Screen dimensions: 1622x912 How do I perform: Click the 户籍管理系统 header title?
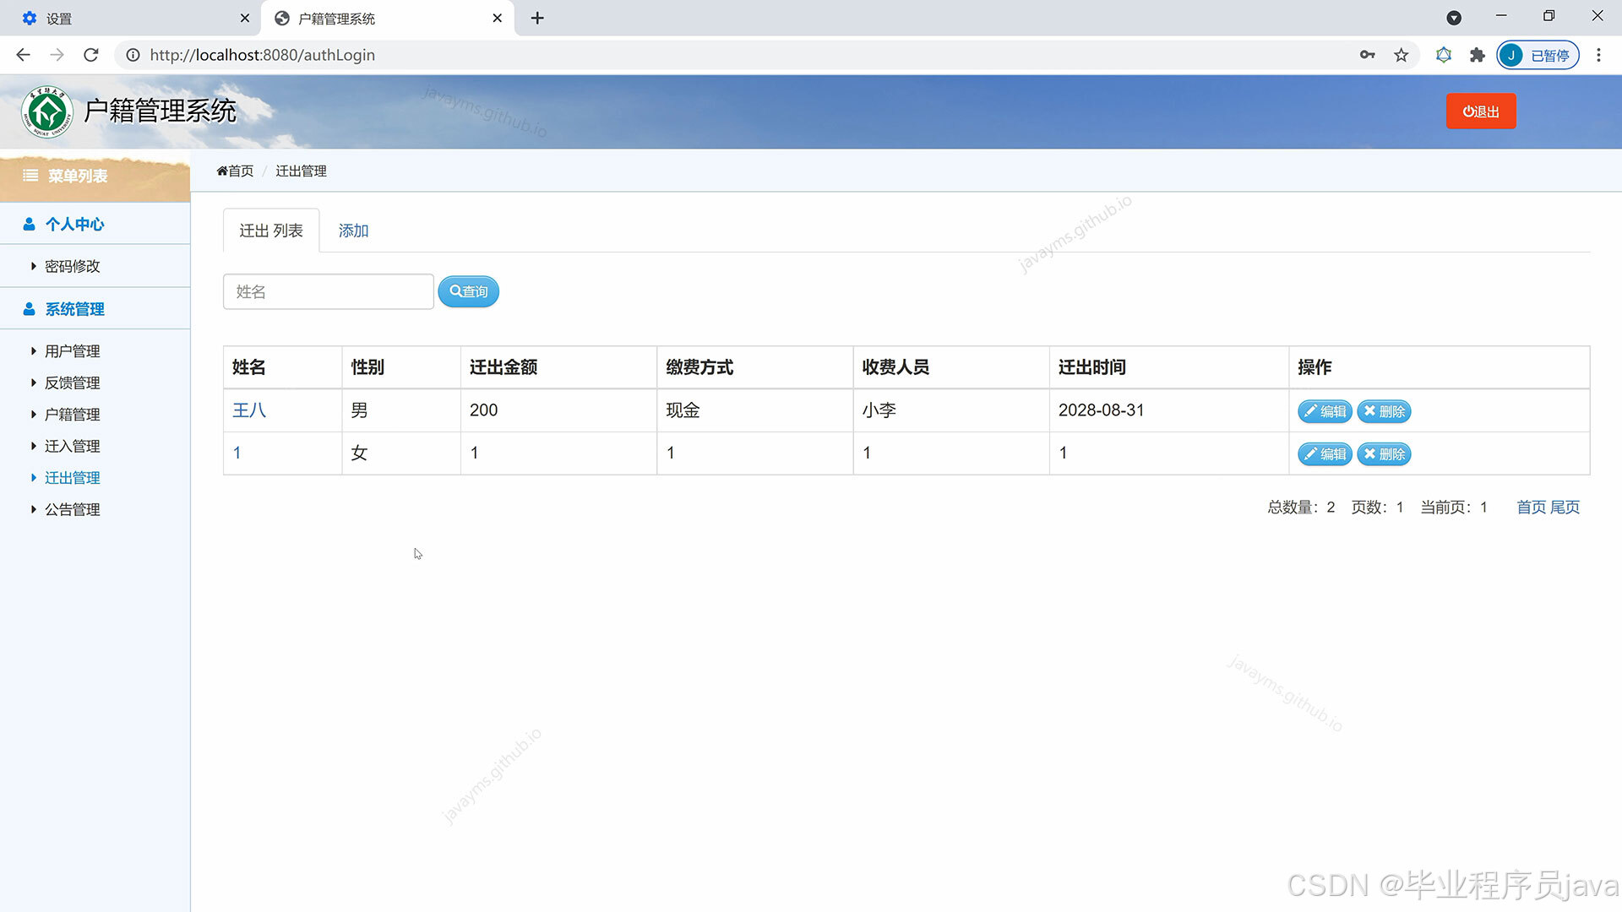(161, 111)
